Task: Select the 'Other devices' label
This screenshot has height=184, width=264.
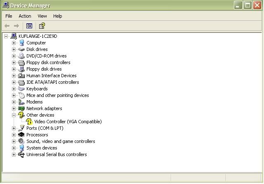Action: coord(40,115)
